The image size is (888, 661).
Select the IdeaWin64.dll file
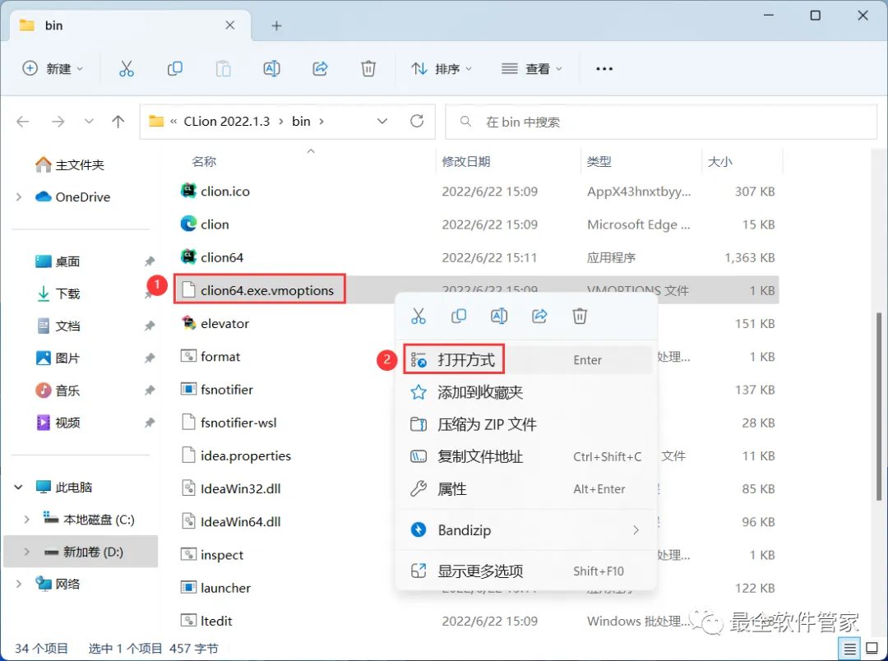click(x=230, y=522)
